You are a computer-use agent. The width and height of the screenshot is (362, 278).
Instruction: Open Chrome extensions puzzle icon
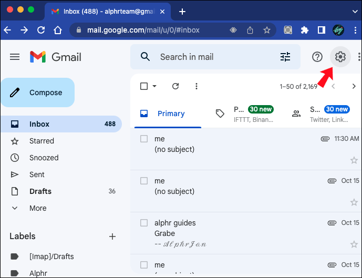click(x=305, y=30)
